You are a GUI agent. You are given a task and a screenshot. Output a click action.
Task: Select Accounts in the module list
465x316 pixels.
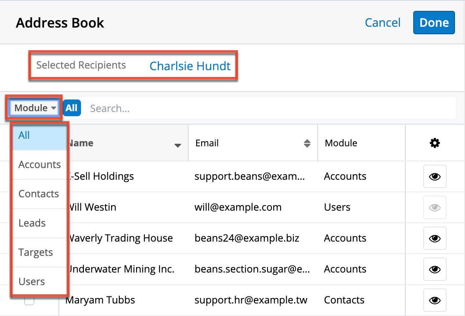(x=39, y=165)
